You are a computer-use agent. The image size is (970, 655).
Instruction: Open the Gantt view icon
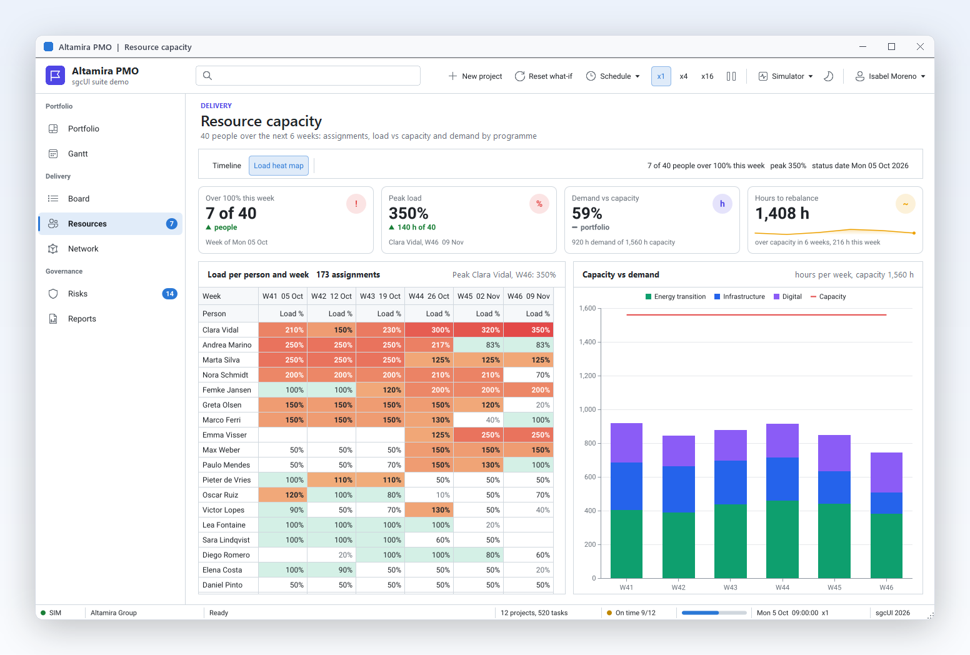click(x=53, y=154)
